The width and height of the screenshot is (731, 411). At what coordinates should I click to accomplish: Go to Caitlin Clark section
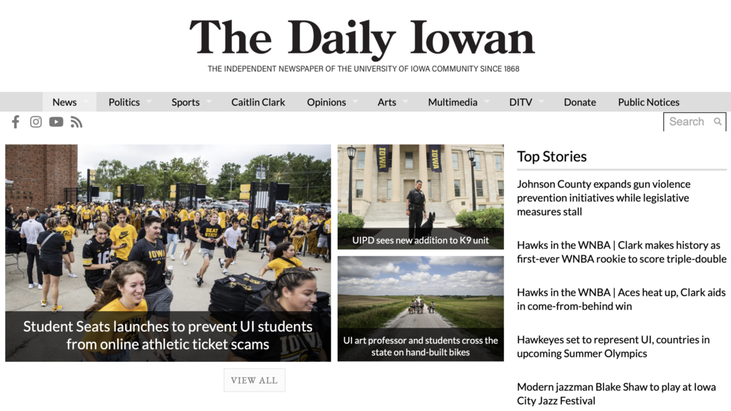(258, 102)
